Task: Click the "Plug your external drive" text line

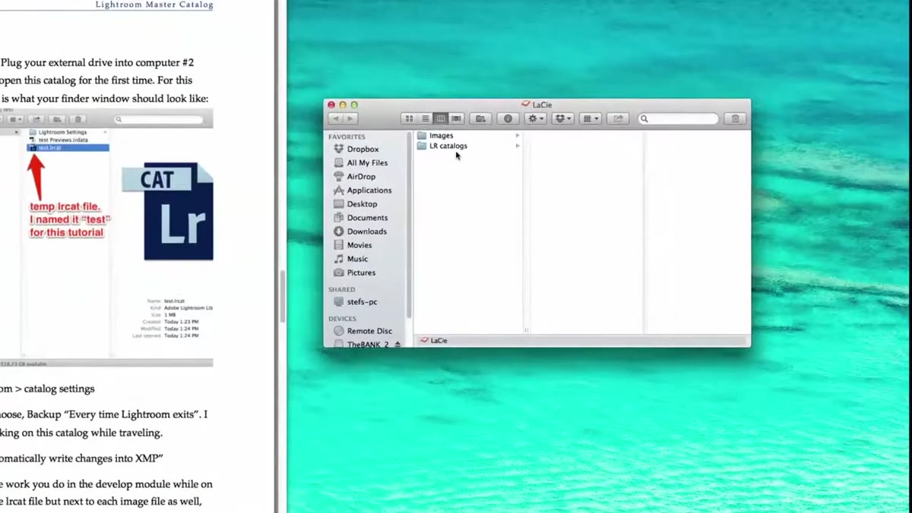Action: [97, 62]
